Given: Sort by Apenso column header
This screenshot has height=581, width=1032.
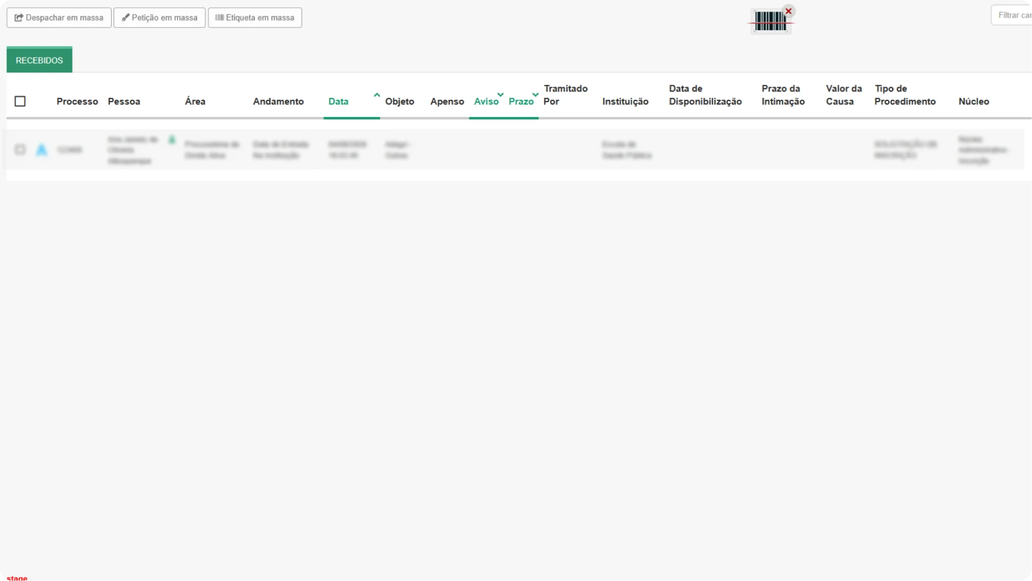Looking at the screenshot, I should coord(447,102).
